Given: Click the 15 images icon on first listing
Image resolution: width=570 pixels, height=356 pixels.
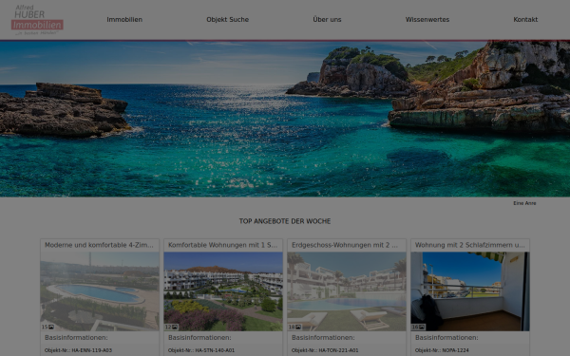Looking at the screenshot, I should pyautogui.click(x=47, y=327).
